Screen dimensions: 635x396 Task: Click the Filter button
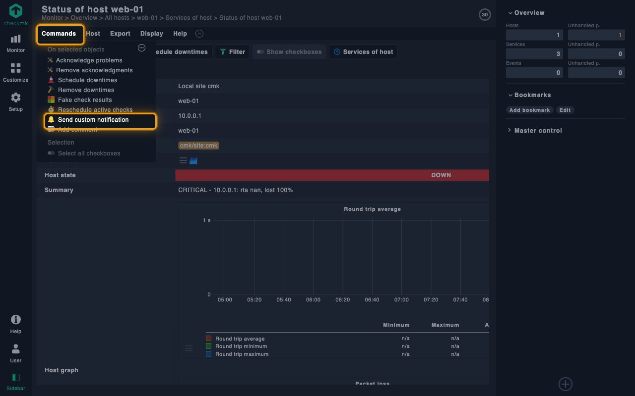(x=232, y=52)
